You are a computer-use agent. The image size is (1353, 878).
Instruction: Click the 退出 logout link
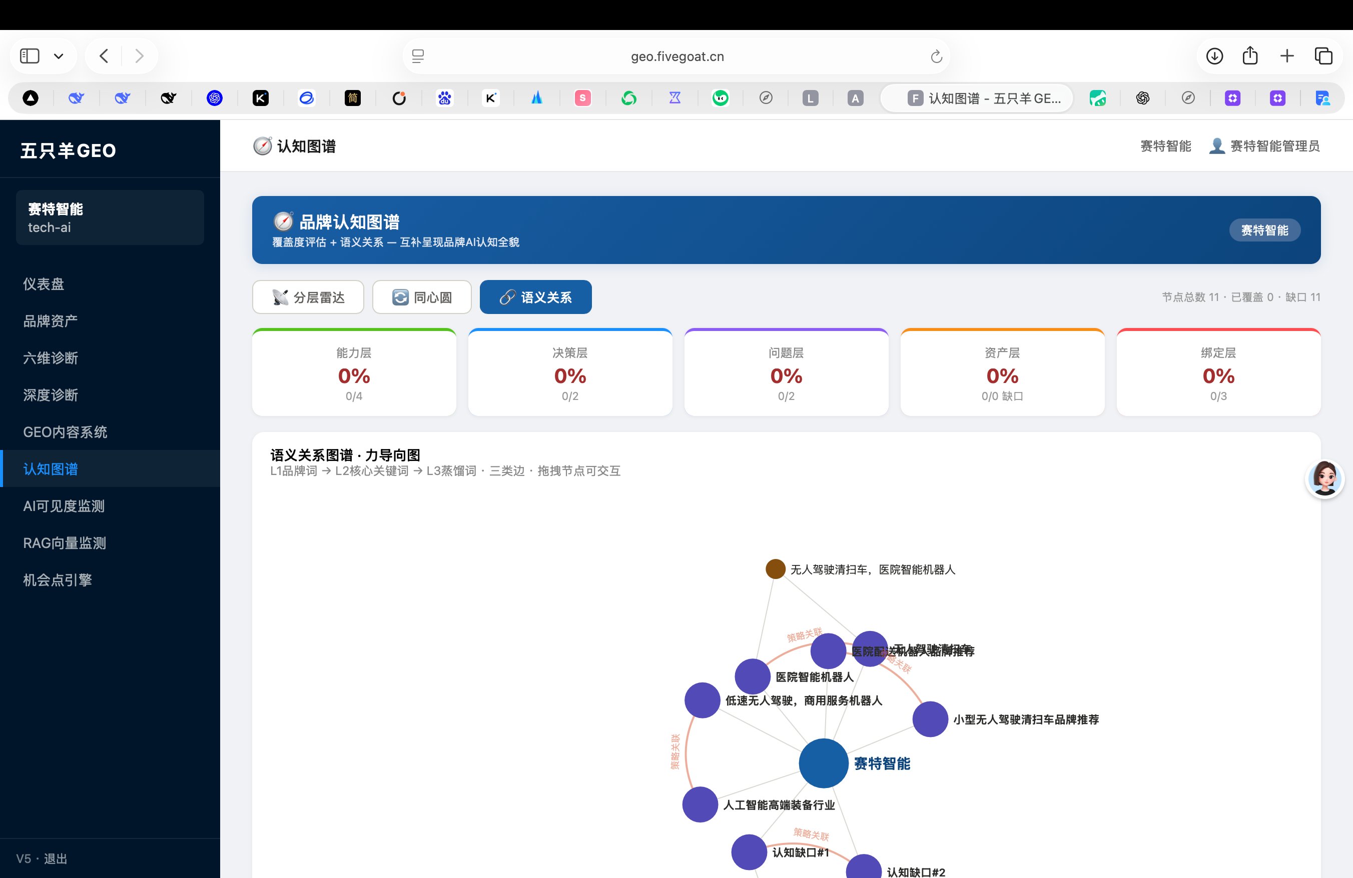(x=55, y=858)
